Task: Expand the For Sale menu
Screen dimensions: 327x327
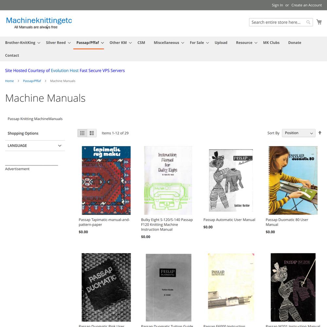Action: click(x=199, y=43)
